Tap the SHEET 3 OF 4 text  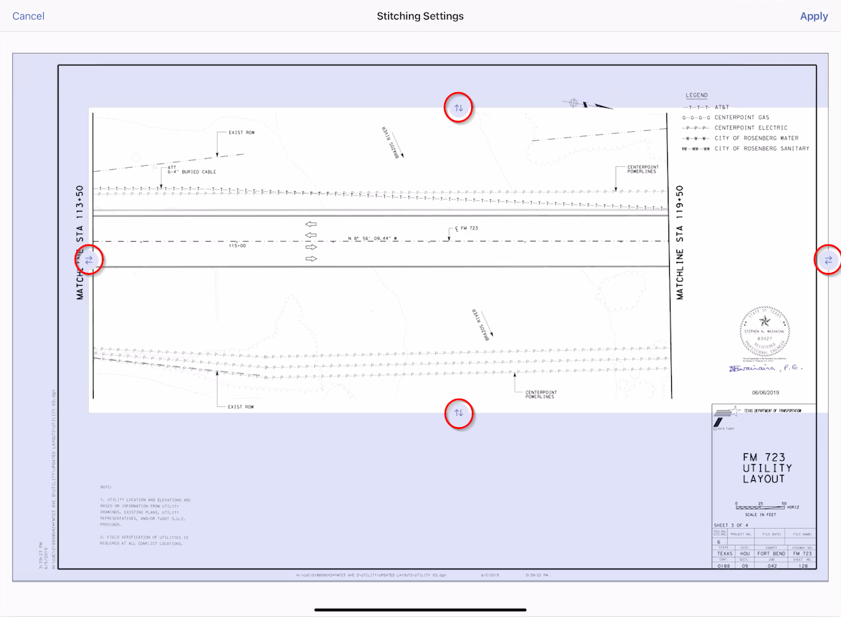point(730,523)
